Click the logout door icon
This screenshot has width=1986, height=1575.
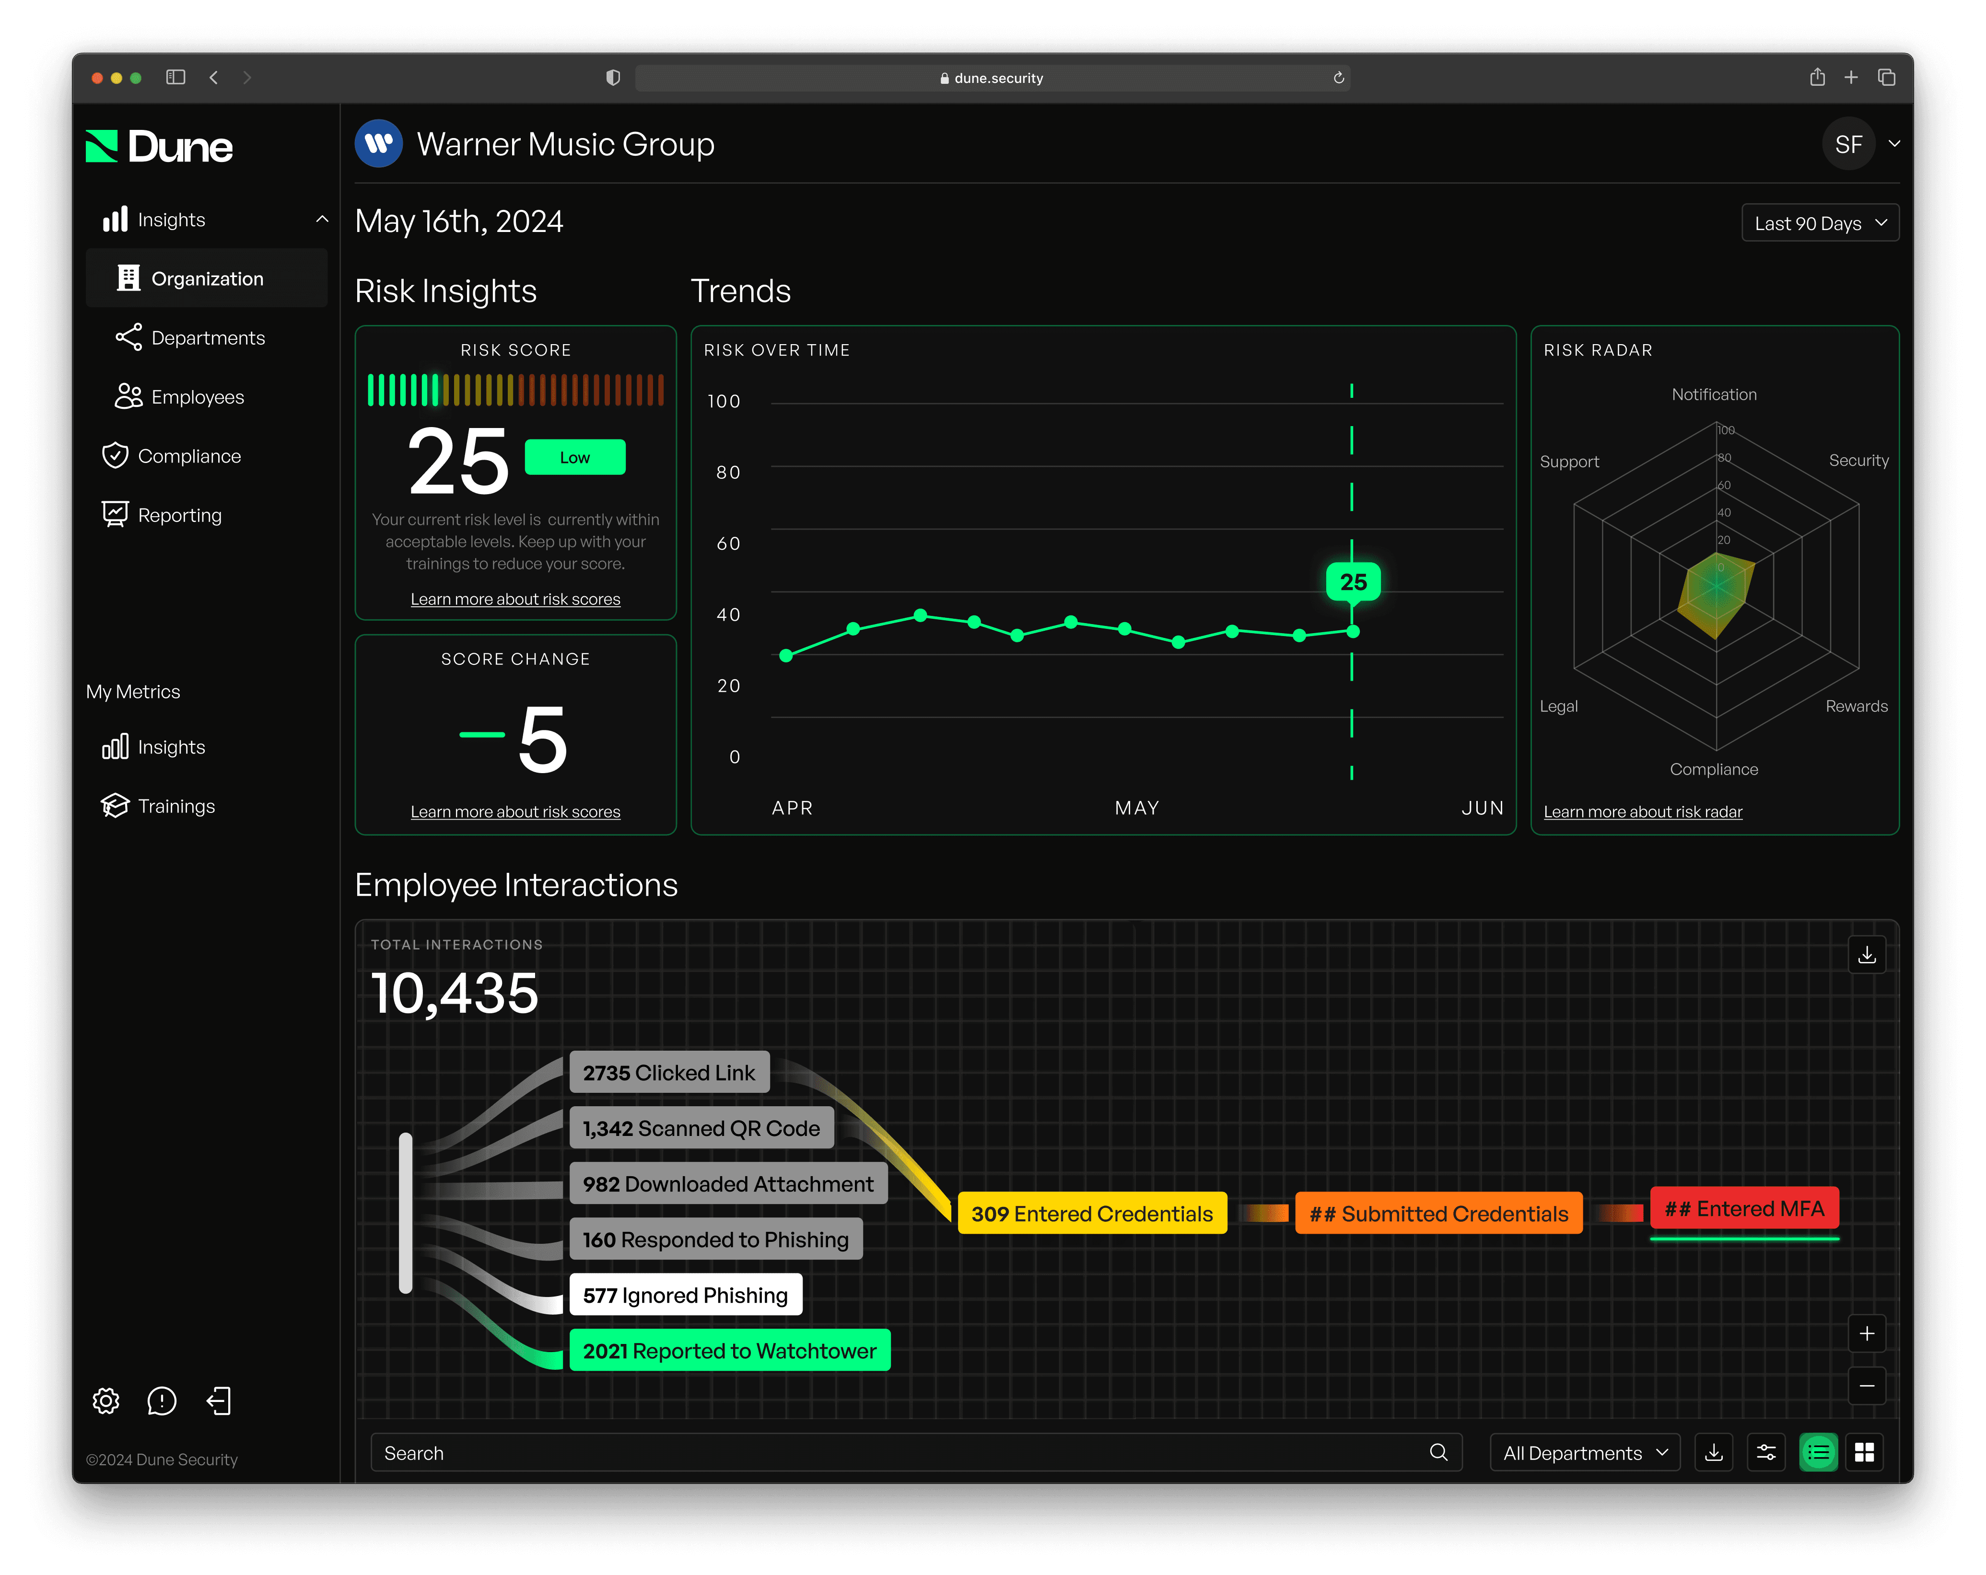coord(219,1401)
